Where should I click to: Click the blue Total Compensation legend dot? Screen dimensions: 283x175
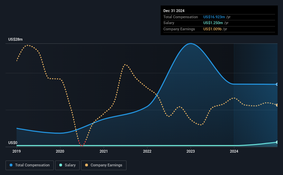click(x=11, y=165)
